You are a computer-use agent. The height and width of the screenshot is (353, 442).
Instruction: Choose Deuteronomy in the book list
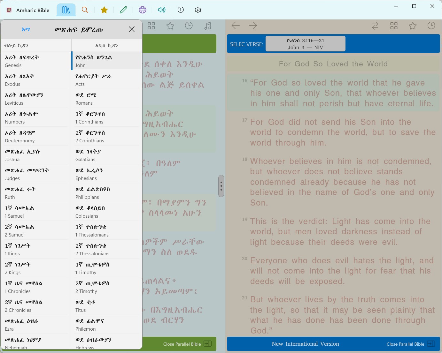pyautogui.click(x=36, y=136)
